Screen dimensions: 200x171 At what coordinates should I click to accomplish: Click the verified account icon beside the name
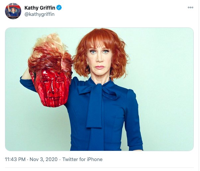coord(59,8)
